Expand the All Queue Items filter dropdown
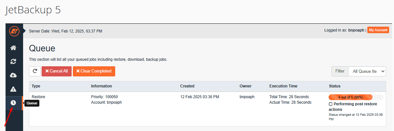The width and height of the screenshot is (394, 131). pyautogui.click(x=367, y=71)
